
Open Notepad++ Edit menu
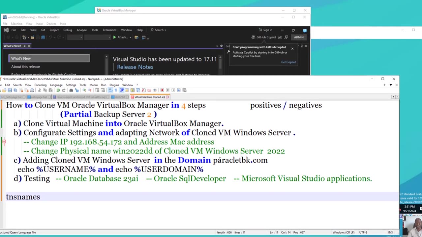pos(7,85)
